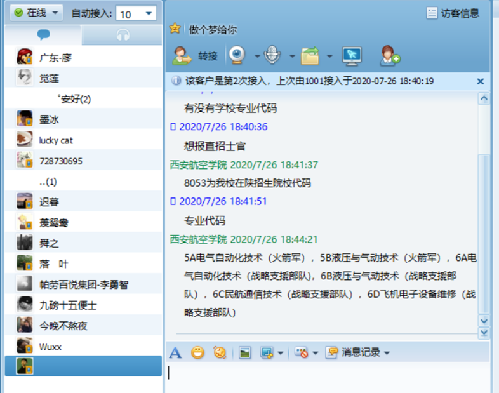Open the 在线 status dropdown

[x=37, y=13]
